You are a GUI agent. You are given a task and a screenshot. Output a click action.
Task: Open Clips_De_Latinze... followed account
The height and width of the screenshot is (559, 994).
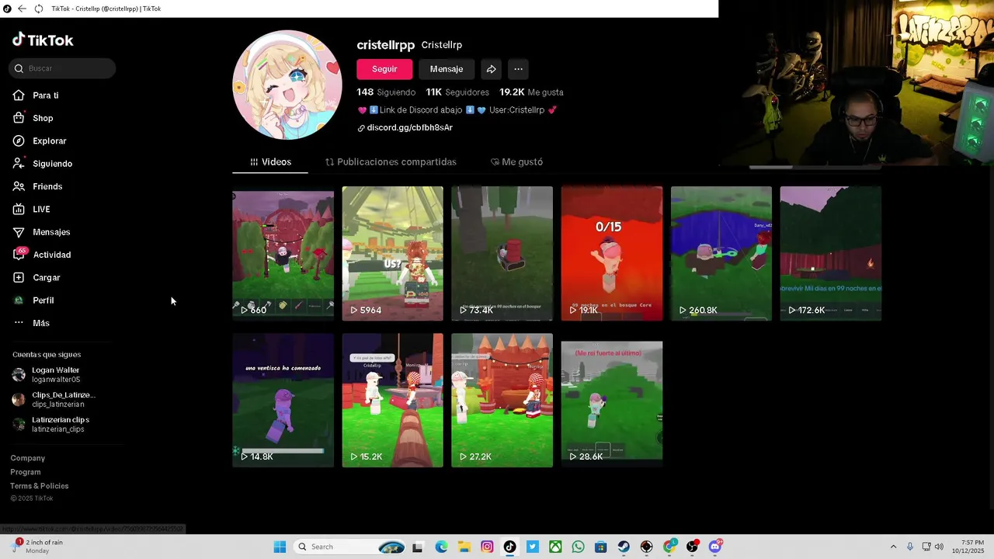54,400
